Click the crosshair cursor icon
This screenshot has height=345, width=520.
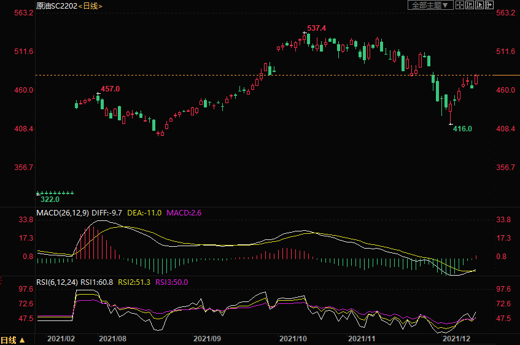[x=460, y=5]
